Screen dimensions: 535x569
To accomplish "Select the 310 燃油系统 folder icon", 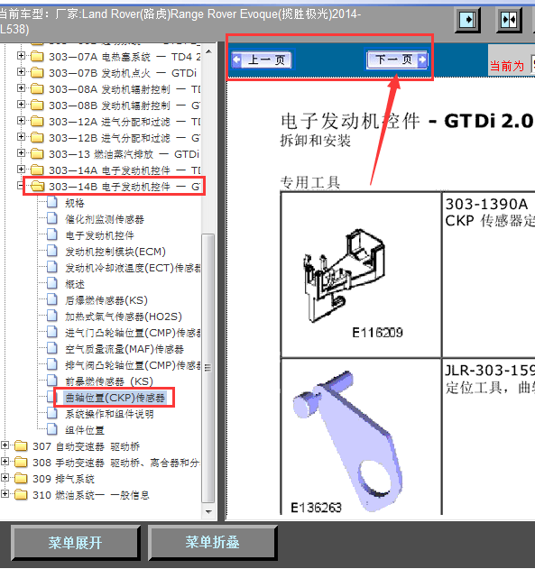I will click(x=21, y=495).
